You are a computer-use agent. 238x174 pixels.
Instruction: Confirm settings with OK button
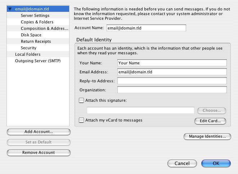216,163
